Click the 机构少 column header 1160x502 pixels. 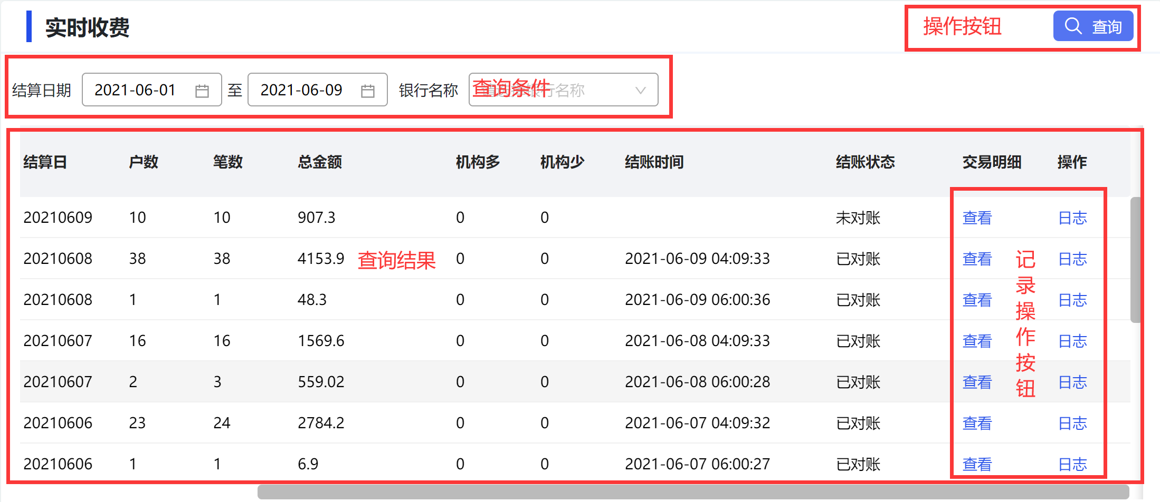click(563, 162)
